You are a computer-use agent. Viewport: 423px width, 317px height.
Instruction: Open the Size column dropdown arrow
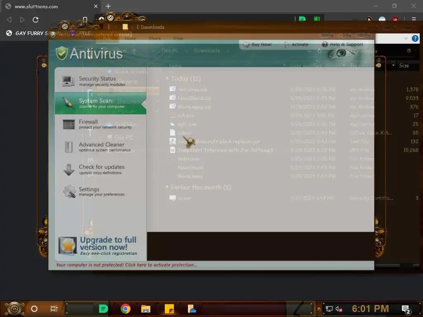pos(393,66)
